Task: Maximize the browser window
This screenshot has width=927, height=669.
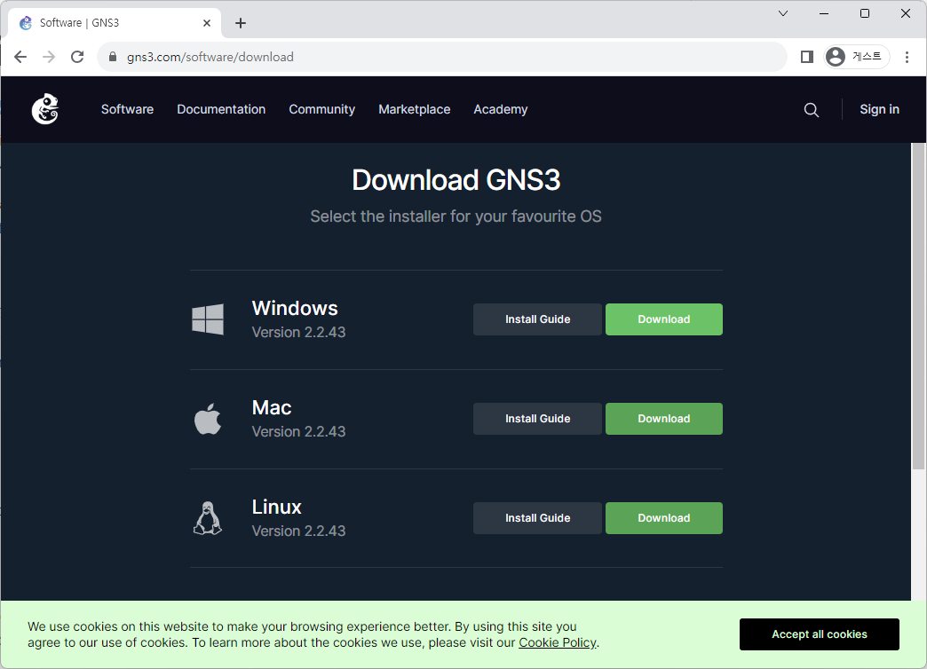Action: (x=864, y=13)
